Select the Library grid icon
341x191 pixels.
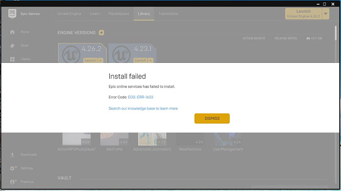12,59
